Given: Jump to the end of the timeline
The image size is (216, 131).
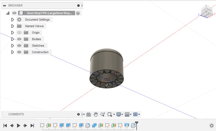Looking at the screenshot, I should 32,126.
